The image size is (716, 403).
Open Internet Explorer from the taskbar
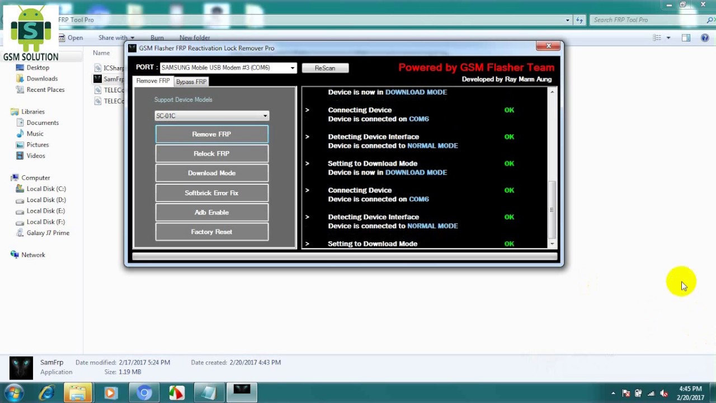(46, 393)
